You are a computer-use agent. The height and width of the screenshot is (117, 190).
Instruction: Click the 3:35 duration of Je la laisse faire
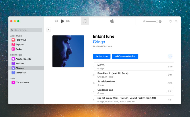tap(170, 83)
